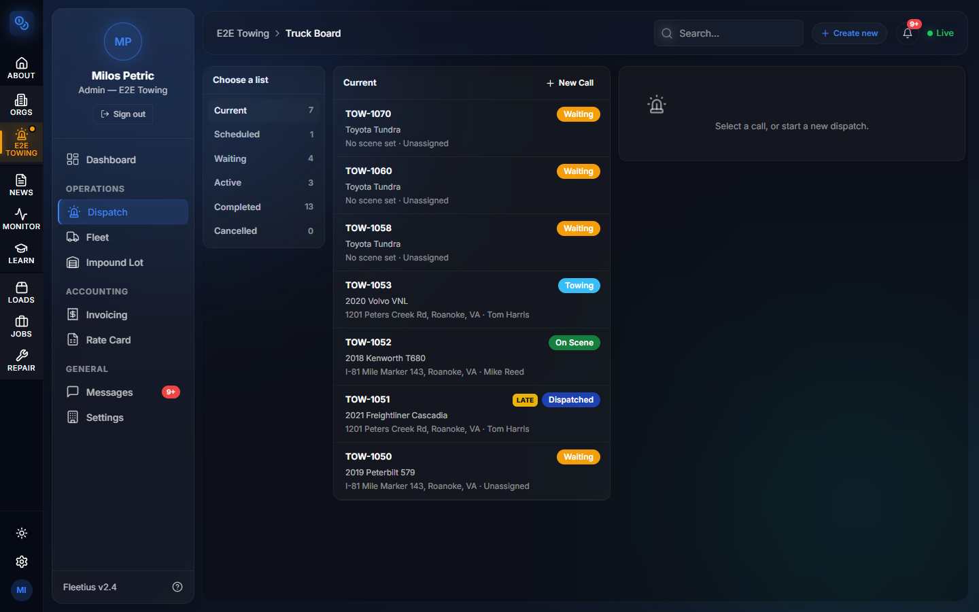Open the notifications bell
This screenshot has width=979, height=612.
pos(908,33)
